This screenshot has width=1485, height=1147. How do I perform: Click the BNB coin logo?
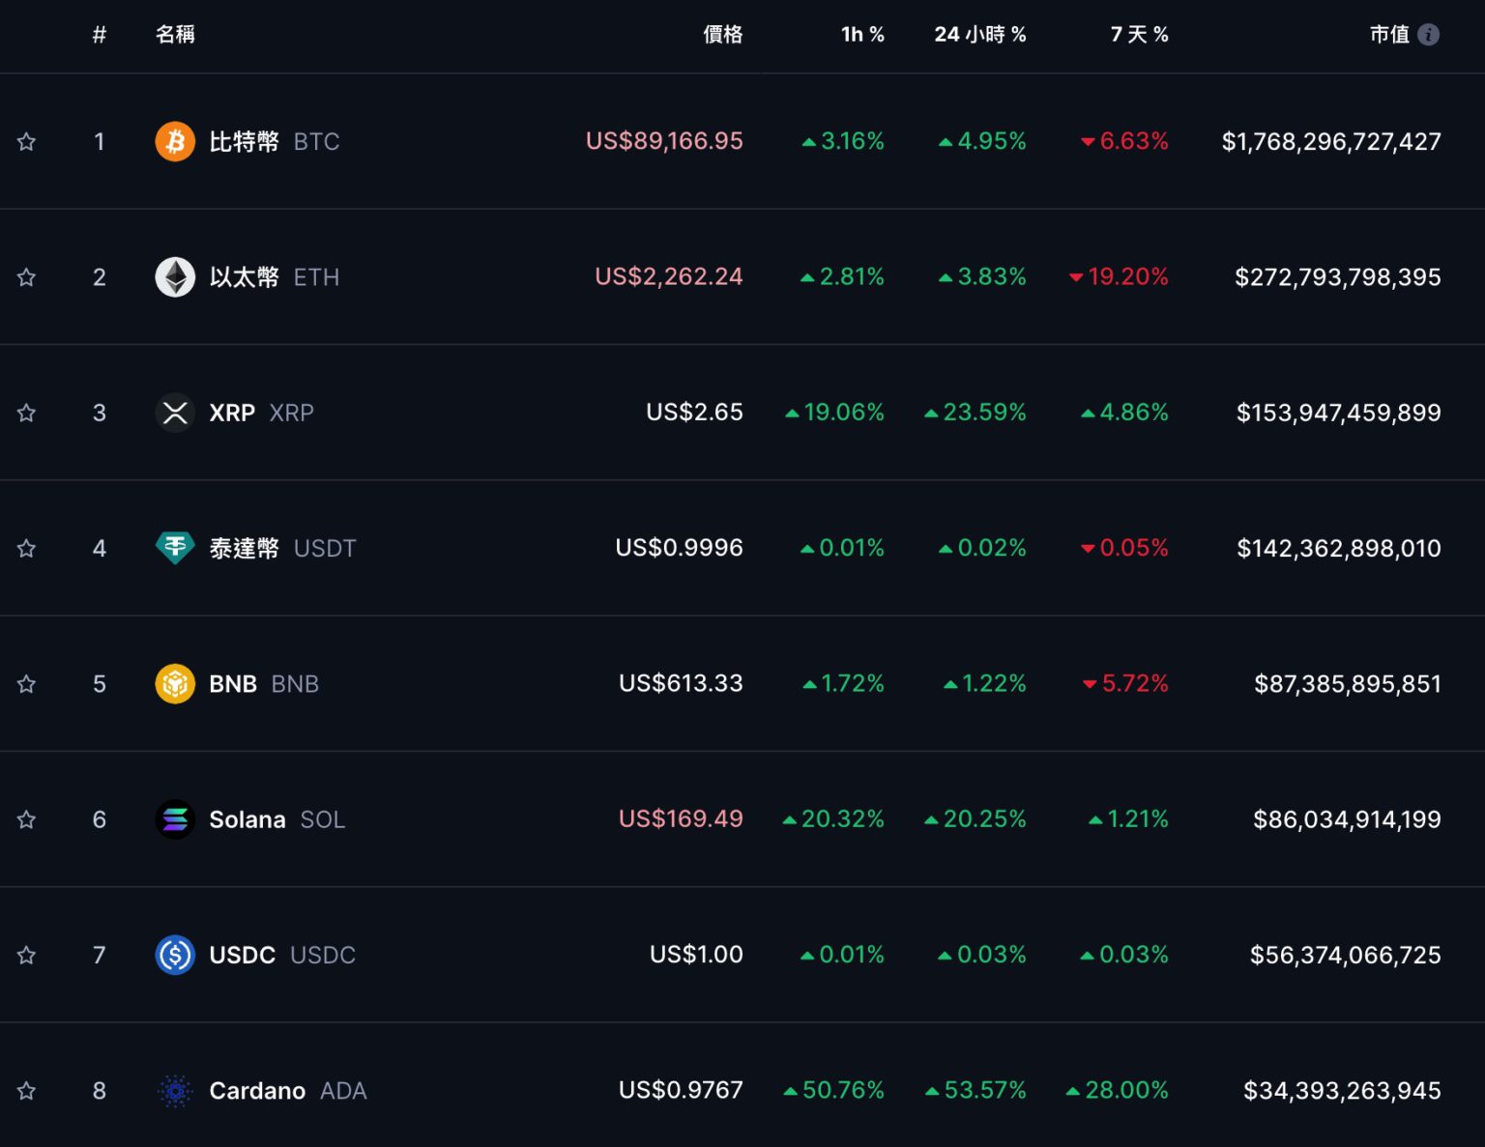tap(175, 683)
